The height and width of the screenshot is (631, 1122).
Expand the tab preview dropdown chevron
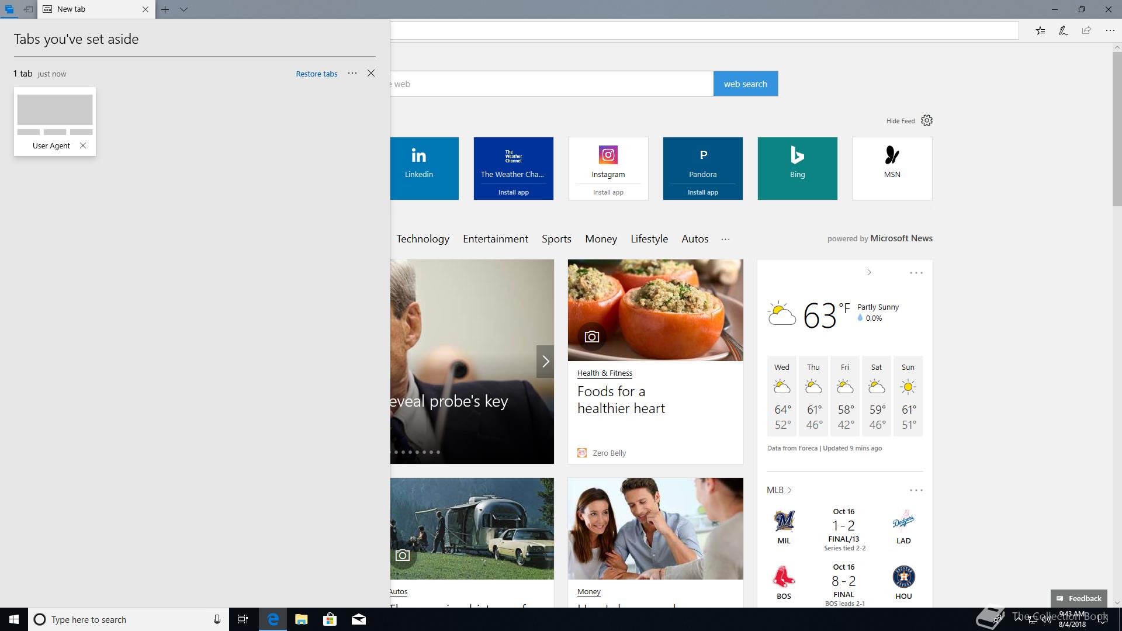click(x=183, y=9)
